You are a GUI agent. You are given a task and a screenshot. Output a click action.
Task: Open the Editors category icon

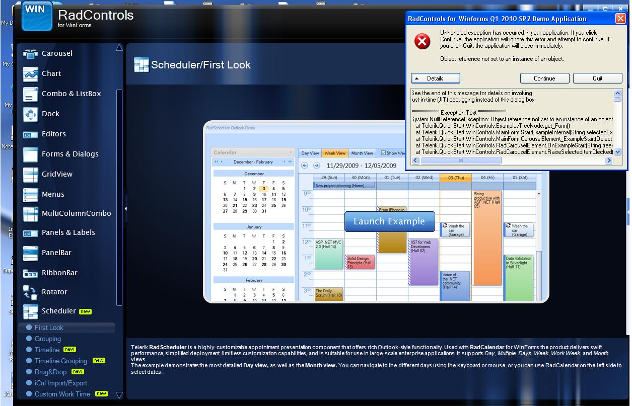pyautogui.click(x=31, y=134)
